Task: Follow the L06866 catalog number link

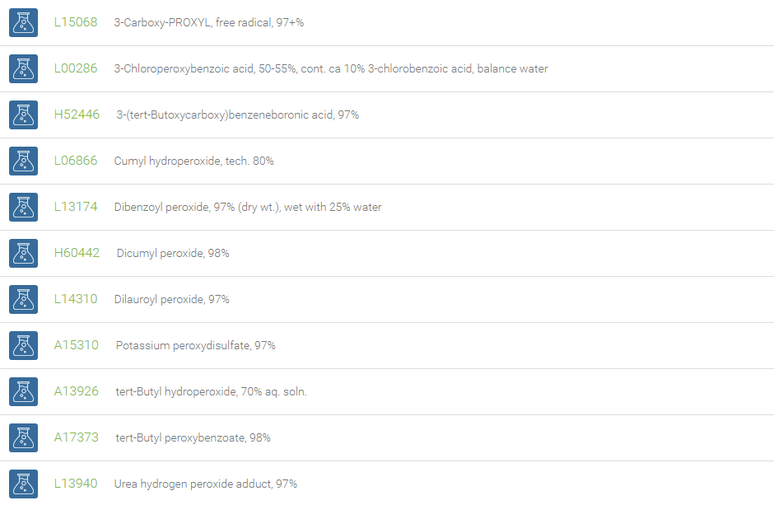Action: tap(76, 161)
